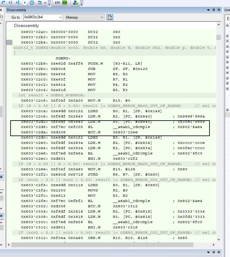The image size is (230, 257).
Task: Toggle mixed-mode source display icon
Action: [x=110, y=17]
